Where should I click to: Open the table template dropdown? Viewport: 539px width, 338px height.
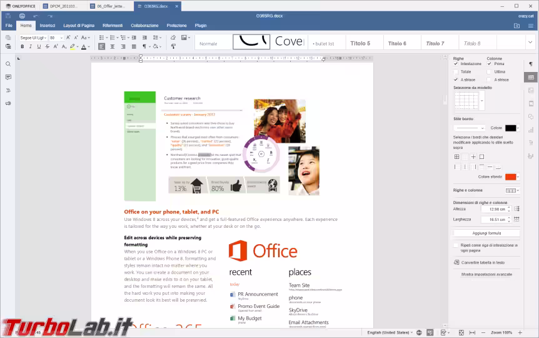482,101
